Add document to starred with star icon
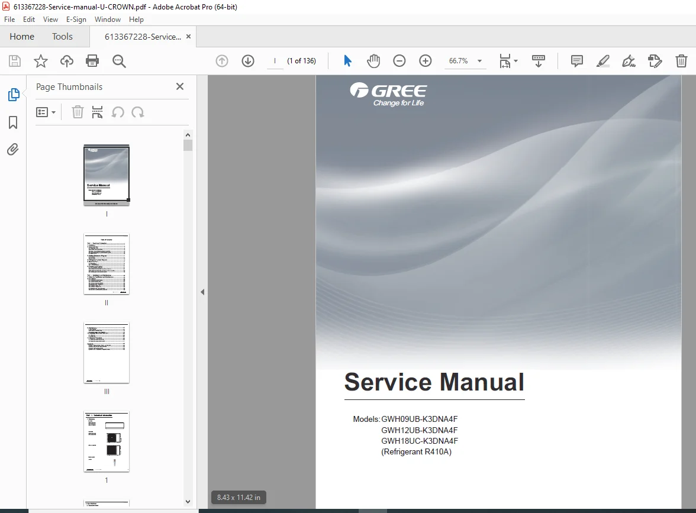This screenshot has height=513, width=696. [41, 61]
